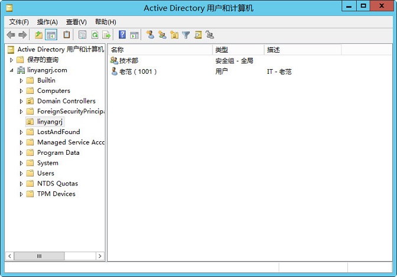Image resolution: width=397 pixels, height=277 pixels.
Task: Click the Filter funnel icon
Action: pos(186,35)
